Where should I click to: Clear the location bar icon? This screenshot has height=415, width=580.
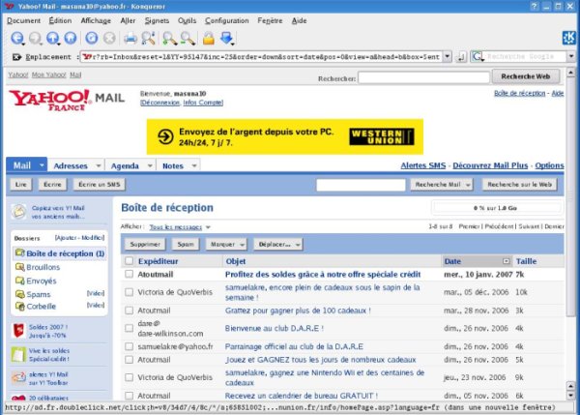pos(16,57)
